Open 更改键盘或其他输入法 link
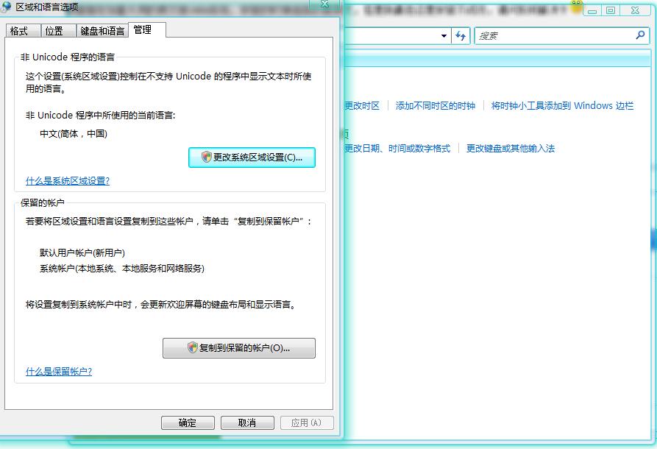 click(511, 149)
